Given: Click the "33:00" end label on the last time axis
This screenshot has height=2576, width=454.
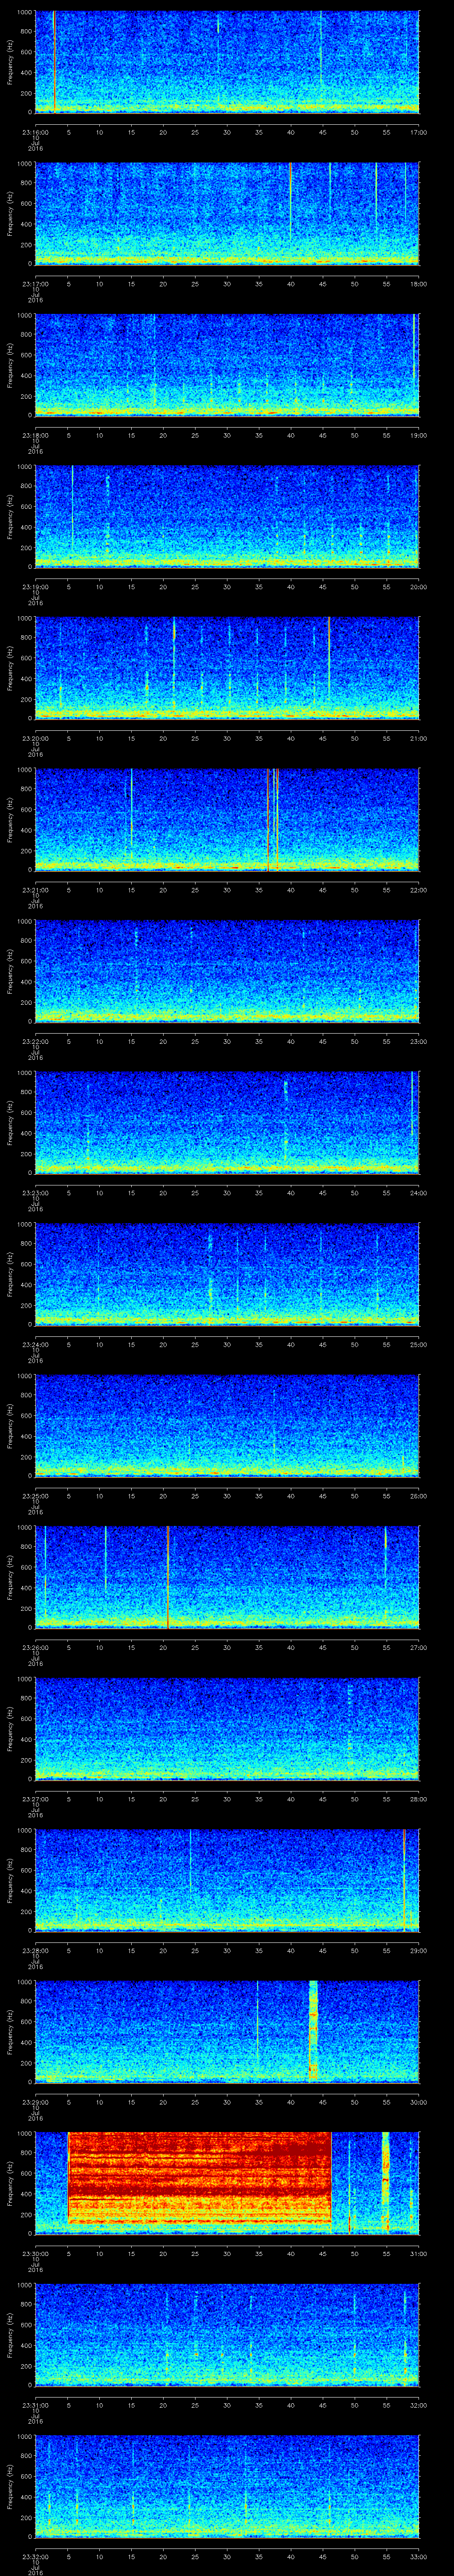Looking at the screenshot, I should coord(419,2556).
